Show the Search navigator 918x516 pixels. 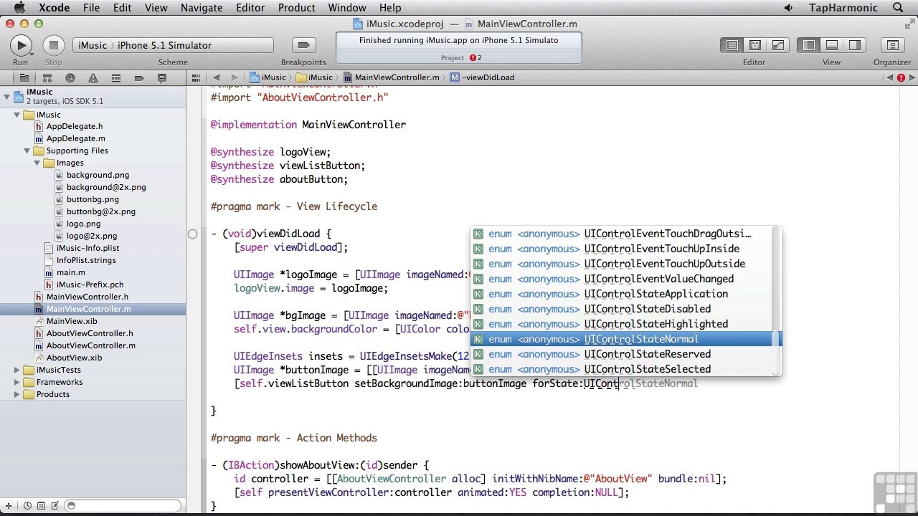click(70, 77)
